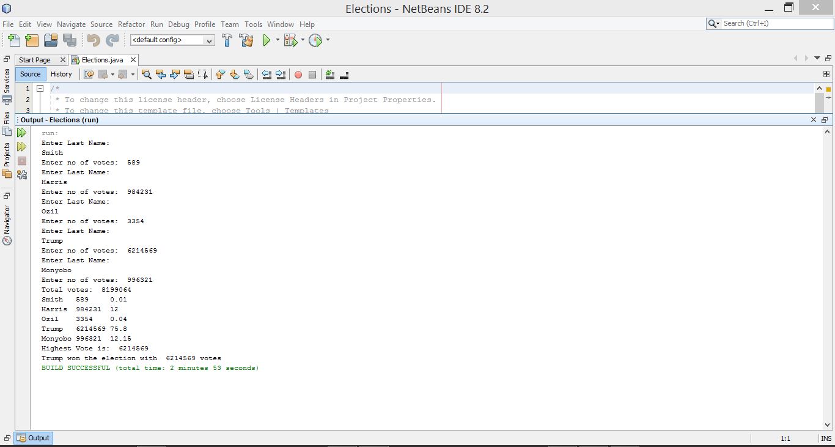This screenshot has height=447, width=835.
Task: Click Output button in status bar
Action: click(x=34, y=438)
